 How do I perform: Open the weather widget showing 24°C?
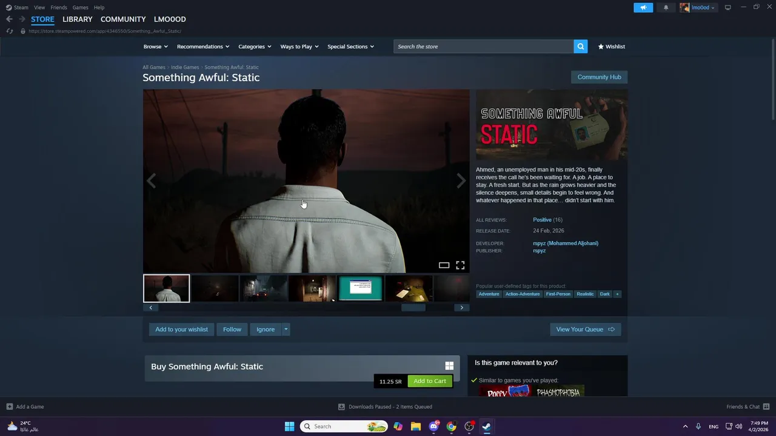coord(22,426)
